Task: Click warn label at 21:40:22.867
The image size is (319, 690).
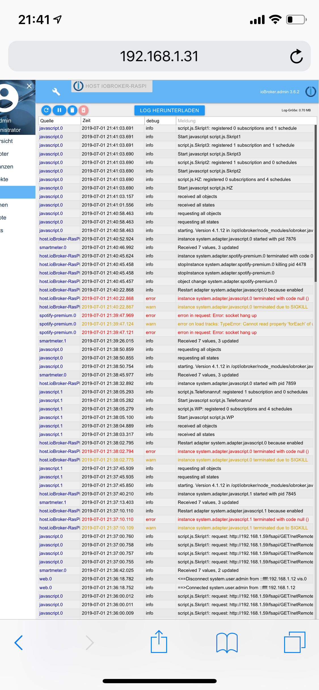Action: click(151, 307)
